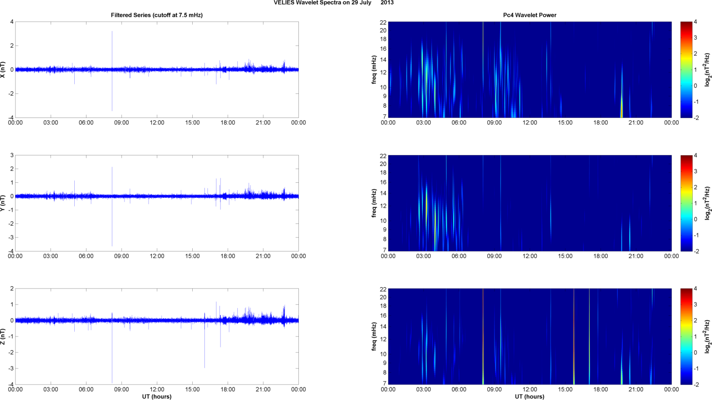This screenshot has width=712, height=400.
Task: Click the "12:00" tick under the Y filtered series
Action: point(157,256)
